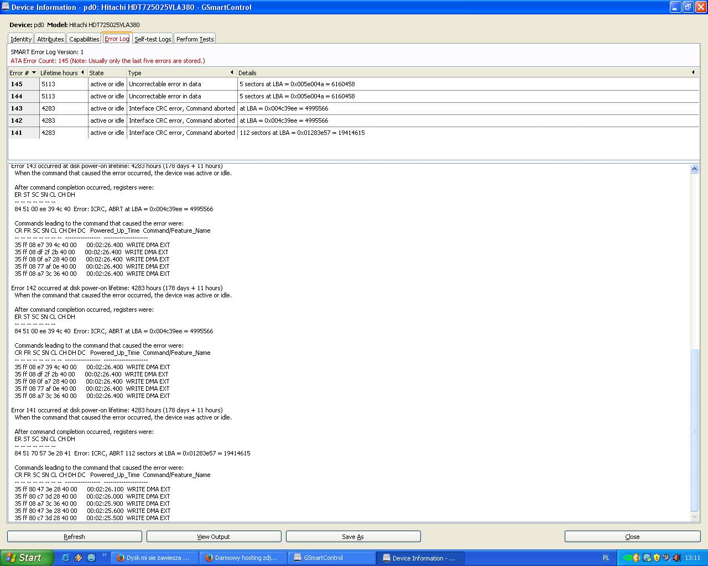
Task: Click the second Quick Launch icon
Action: 79,558
